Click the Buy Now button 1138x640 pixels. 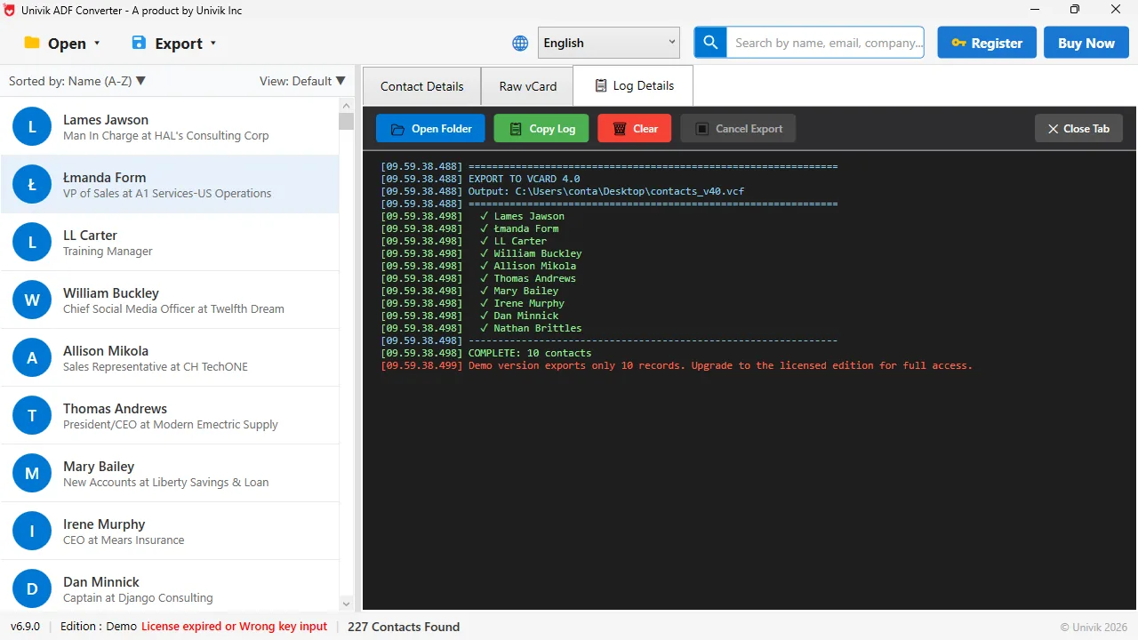coord(1086,43)
